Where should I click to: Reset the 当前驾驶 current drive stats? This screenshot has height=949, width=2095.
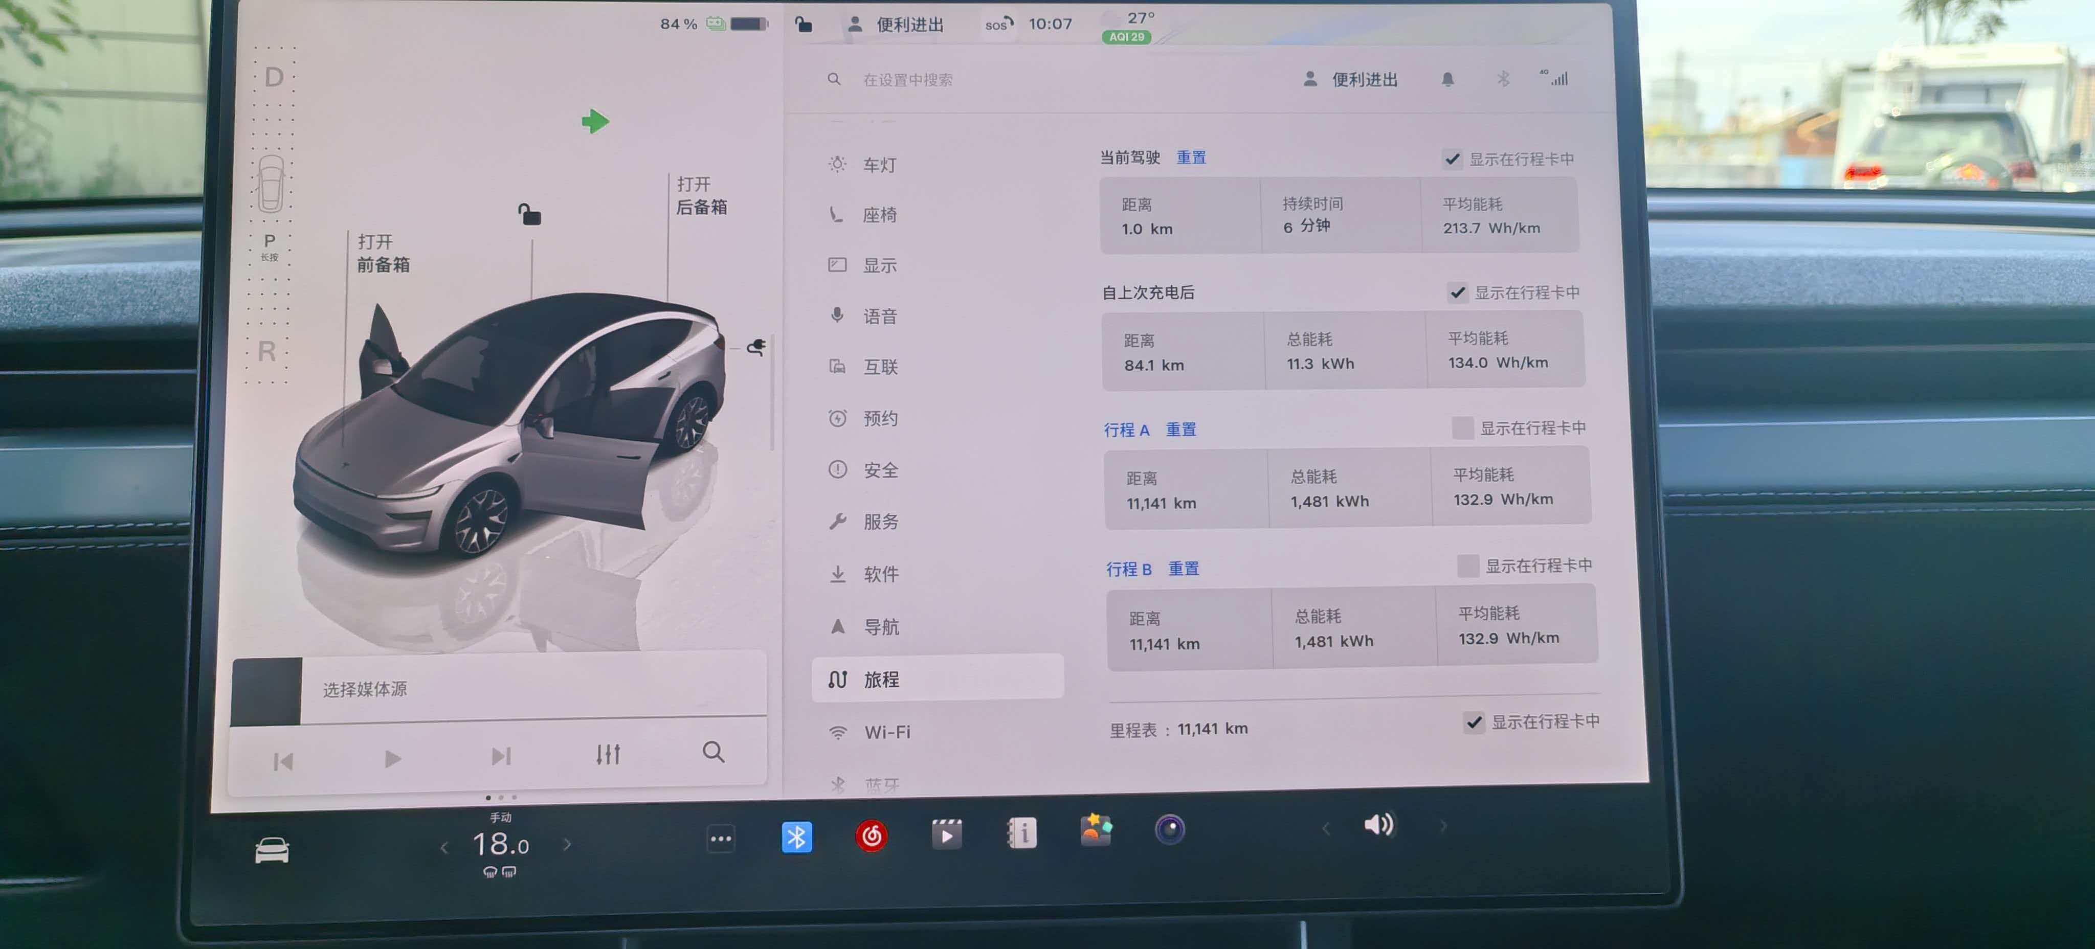pos(1191,157)
